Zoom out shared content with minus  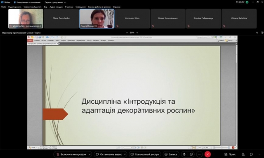pyautogui.click(x=127, y=33)
